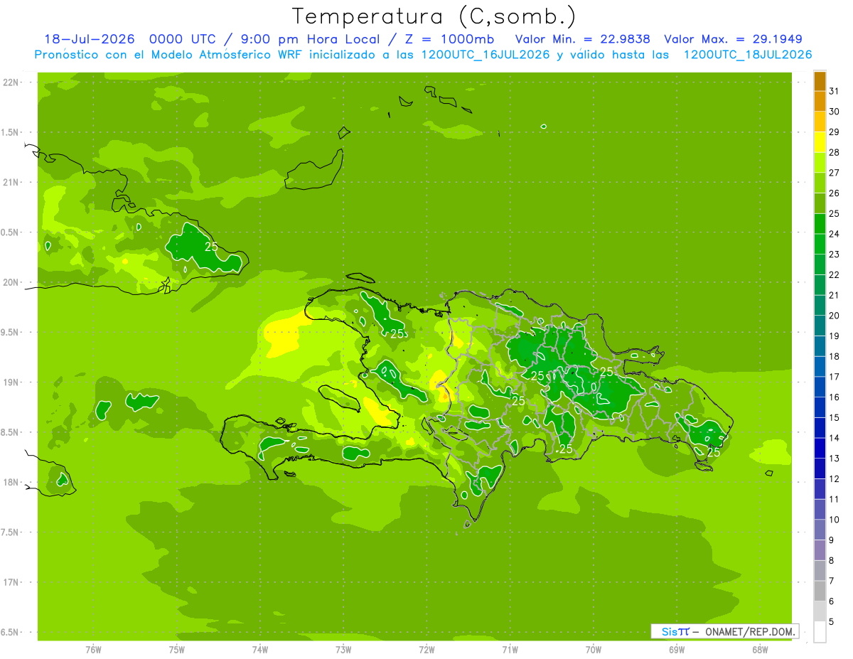This screenshot has height=659, width=853.
Task: Click the blue color bar segment between 14 and 15
Action: pos(820,427)
